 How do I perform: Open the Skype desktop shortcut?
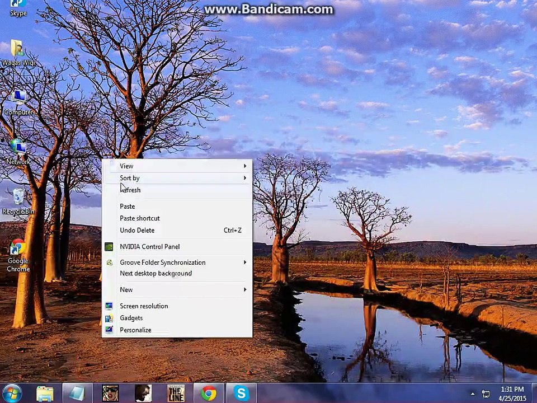click(18, 8)
